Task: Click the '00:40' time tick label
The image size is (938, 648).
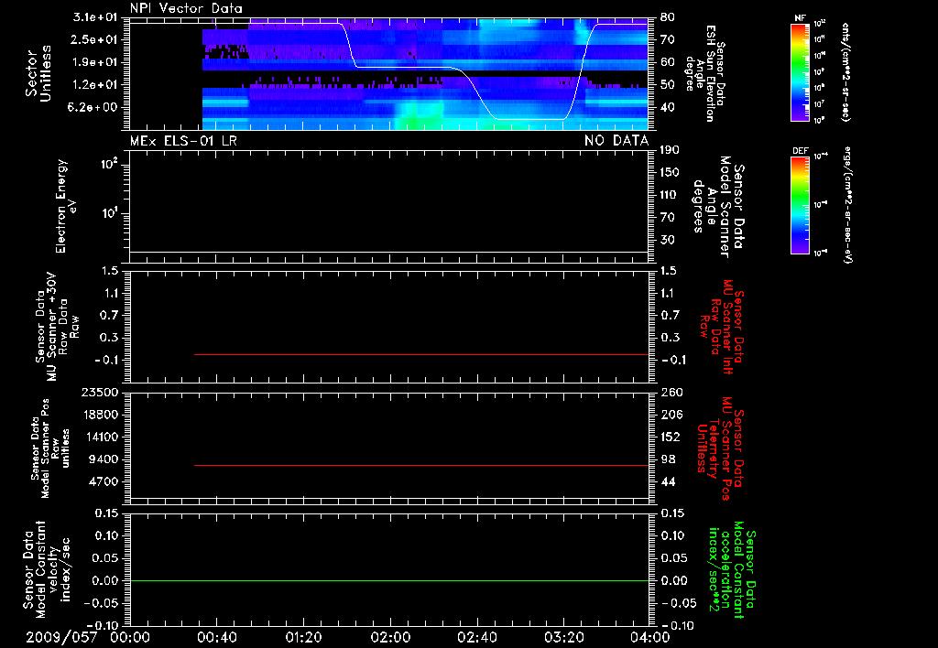Action: point(216,637)
